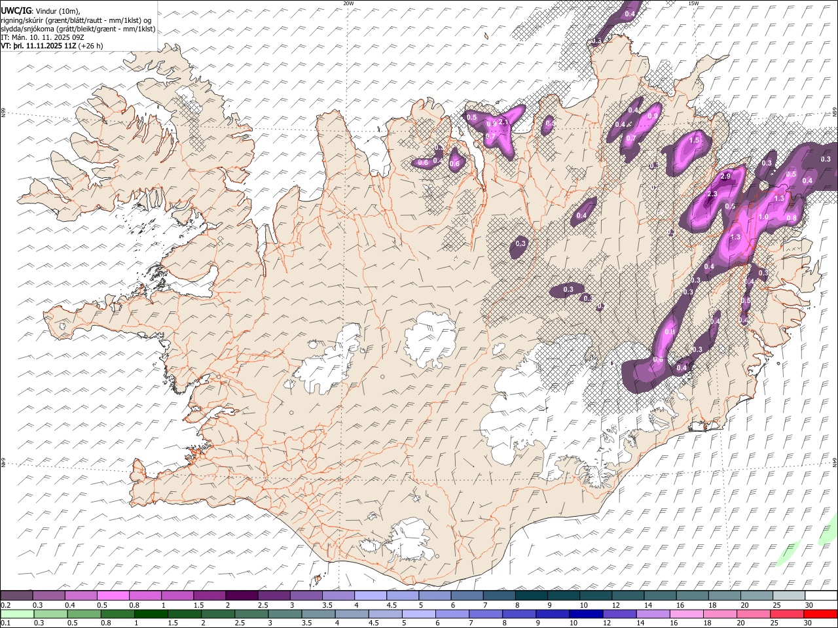The width and height of the screenshot is (838, 628).
Task: Click the '12' label on the lower scale
Action: pos(607,623)
